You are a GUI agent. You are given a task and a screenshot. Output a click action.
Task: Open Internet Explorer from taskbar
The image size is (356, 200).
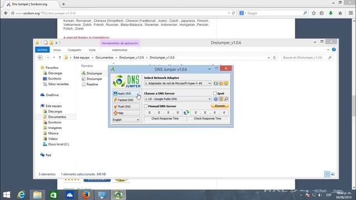(21, 195)
